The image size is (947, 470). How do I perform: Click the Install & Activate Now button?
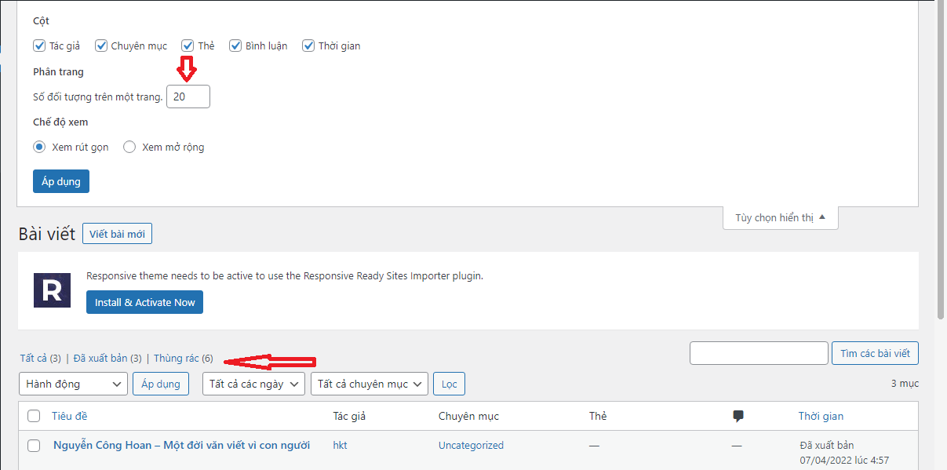click(x=144, y=302)
